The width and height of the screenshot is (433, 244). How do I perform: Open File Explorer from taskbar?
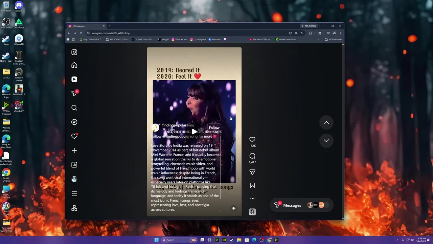click(x=239, y=240)
